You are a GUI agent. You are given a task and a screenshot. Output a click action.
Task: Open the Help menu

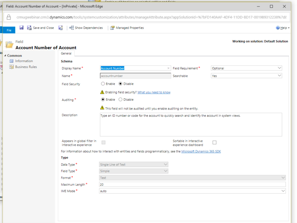283,28
